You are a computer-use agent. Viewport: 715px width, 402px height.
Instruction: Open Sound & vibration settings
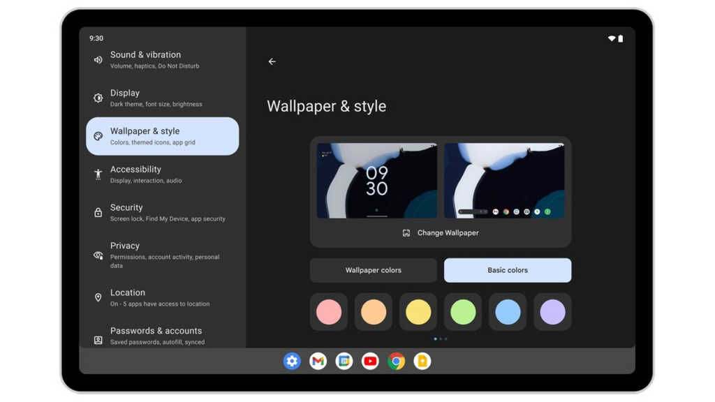162,60
